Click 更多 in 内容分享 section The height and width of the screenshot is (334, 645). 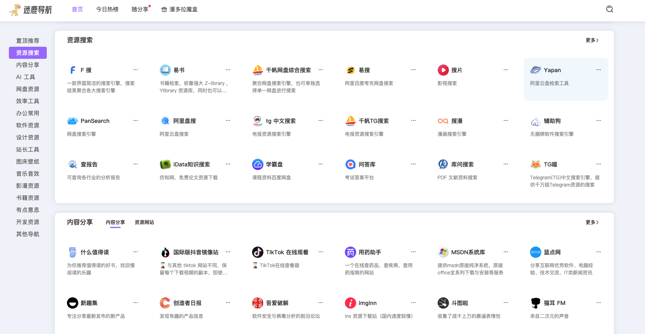tap(592, 222)
